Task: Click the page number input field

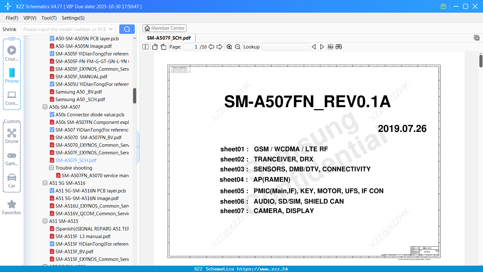Action: point(191,47)
